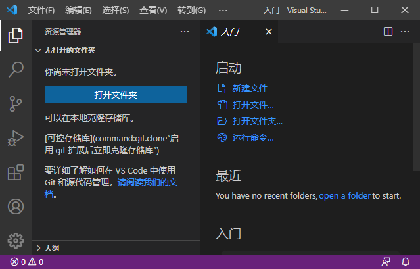Click the 你尚未打开文件夹。 text
420x269 pixels.
click(x=81, y=72)
